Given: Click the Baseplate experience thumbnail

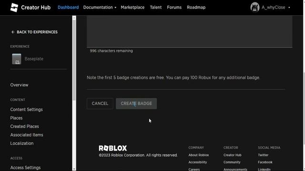Looking at the screenshot, I should point(17,59).
